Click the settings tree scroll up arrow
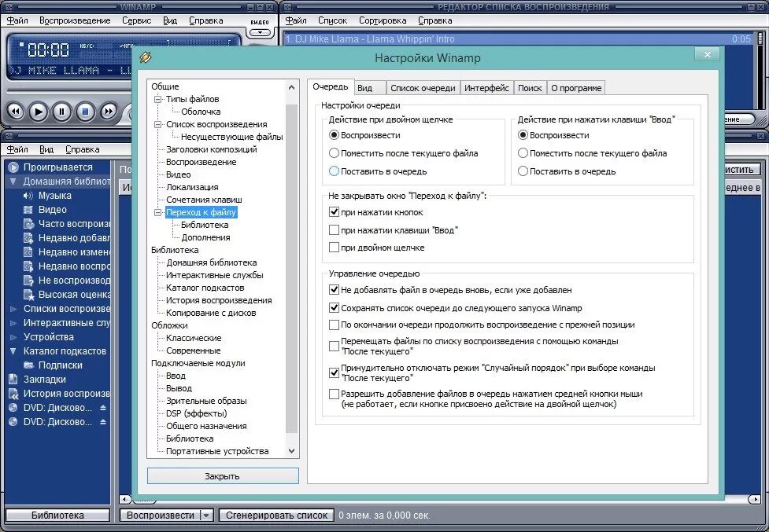 point(292,87)
